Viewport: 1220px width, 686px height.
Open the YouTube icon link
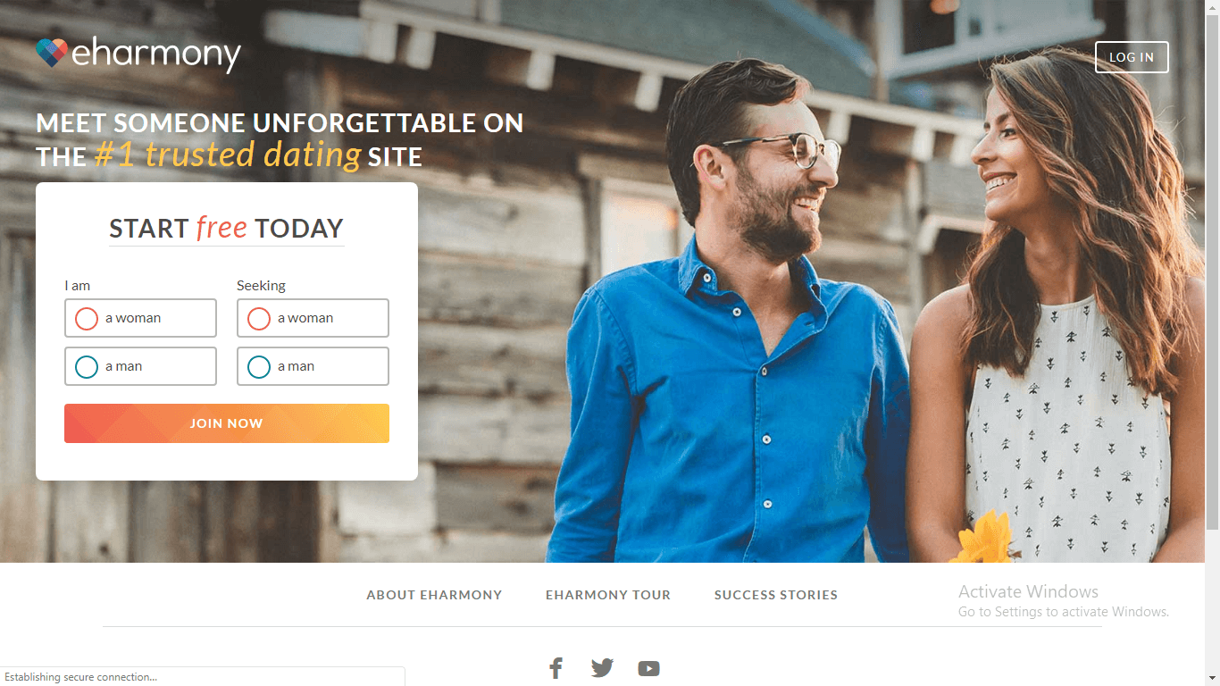(648, 668)
